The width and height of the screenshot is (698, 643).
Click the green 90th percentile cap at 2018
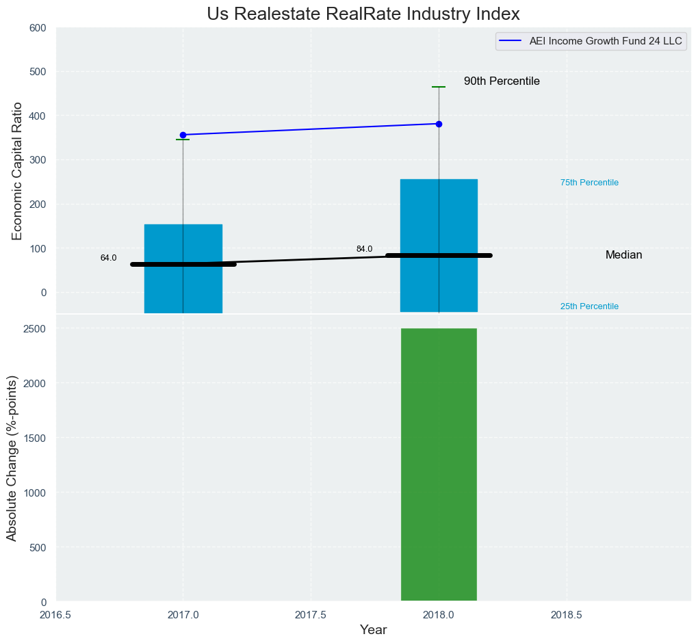pos(439,87)
